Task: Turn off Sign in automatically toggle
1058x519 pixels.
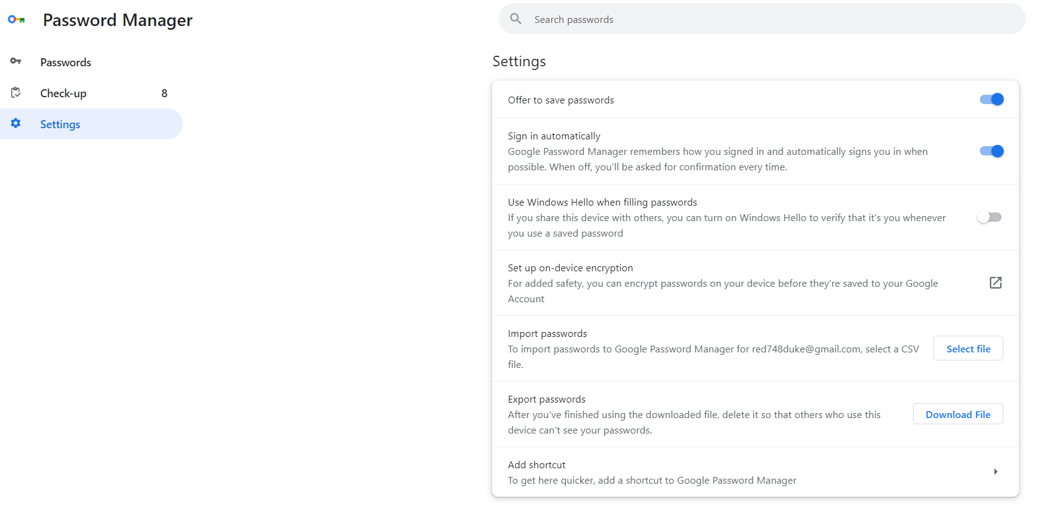Action: tap(991, 151)
